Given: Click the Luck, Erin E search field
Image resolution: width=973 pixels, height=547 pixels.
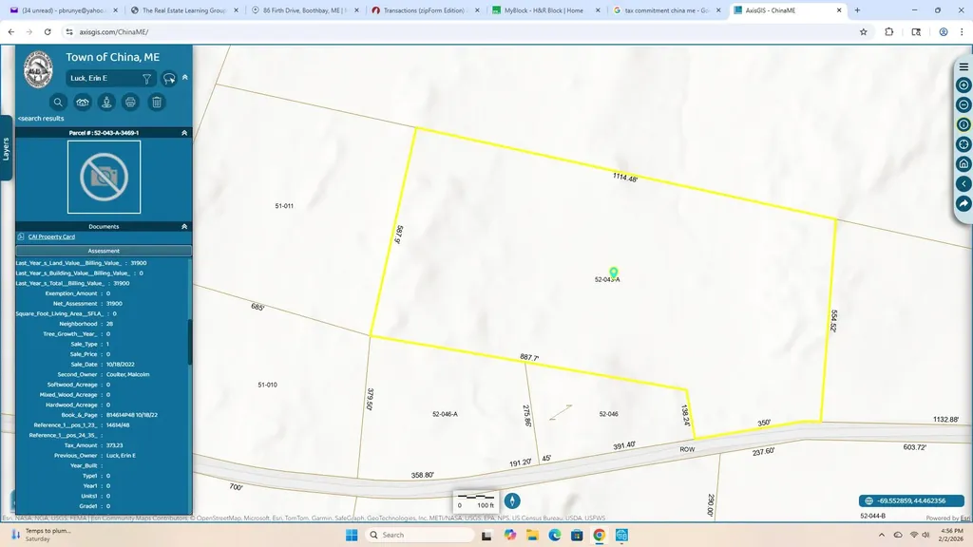Looking at the screenshot, I should [105, 78].
